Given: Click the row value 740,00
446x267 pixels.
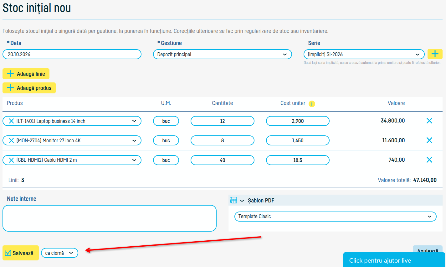Looking at the screenshot, I should (x=397, y=160).
